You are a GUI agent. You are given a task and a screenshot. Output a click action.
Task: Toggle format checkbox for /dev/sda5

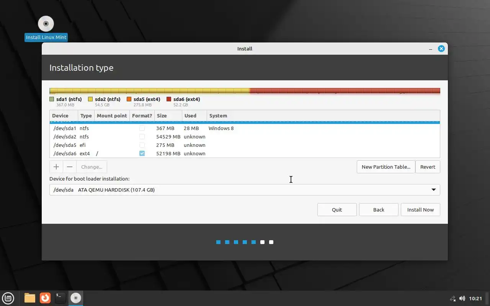coord(142,145)
